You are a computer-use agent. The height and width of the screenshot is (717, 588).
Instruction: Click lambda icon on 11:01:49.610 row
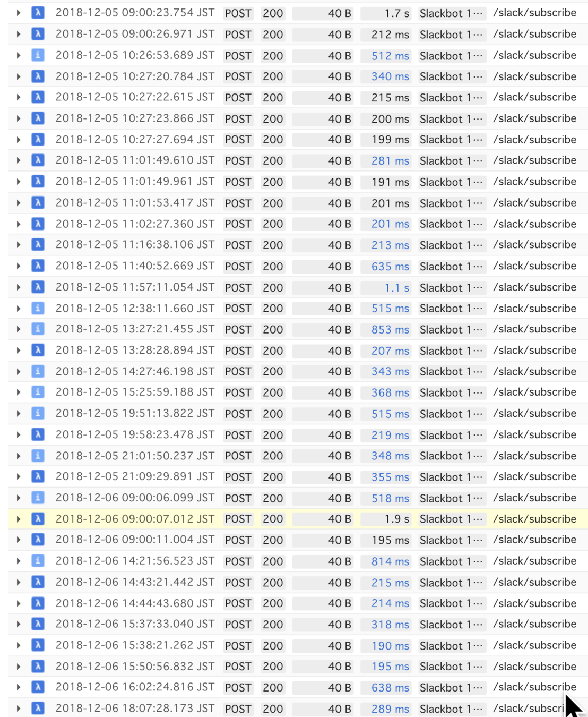[38, 160]
